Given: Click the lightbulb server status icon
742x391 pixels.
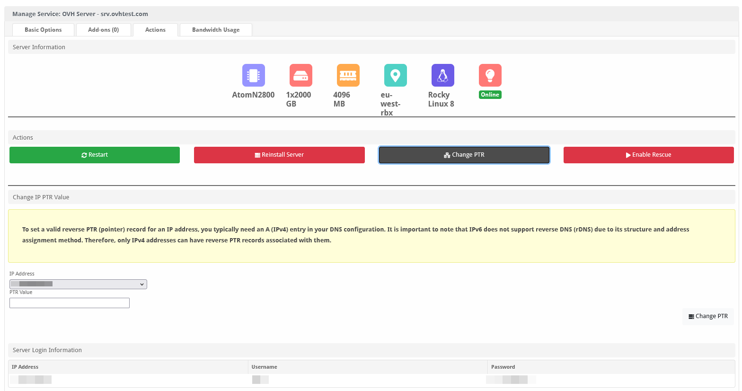Looking at the screenshot, I should 490,75.
